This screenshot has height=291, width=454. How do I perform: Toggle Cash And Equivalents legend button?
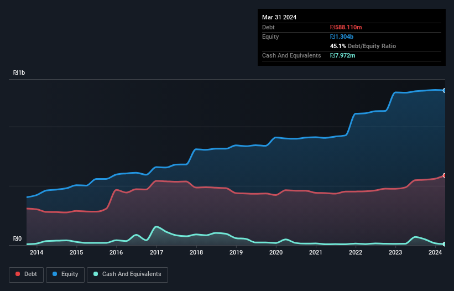click(127, 274)
